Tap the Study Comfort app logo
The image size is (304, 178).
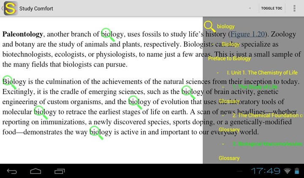[x=11, y=8]
